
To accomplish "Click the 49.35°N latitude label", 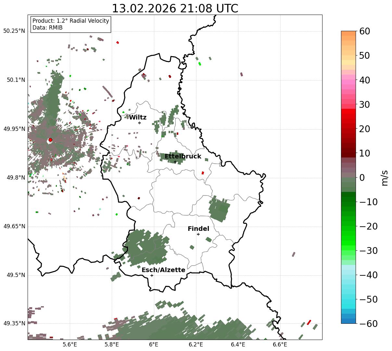I will coord(14,323).
